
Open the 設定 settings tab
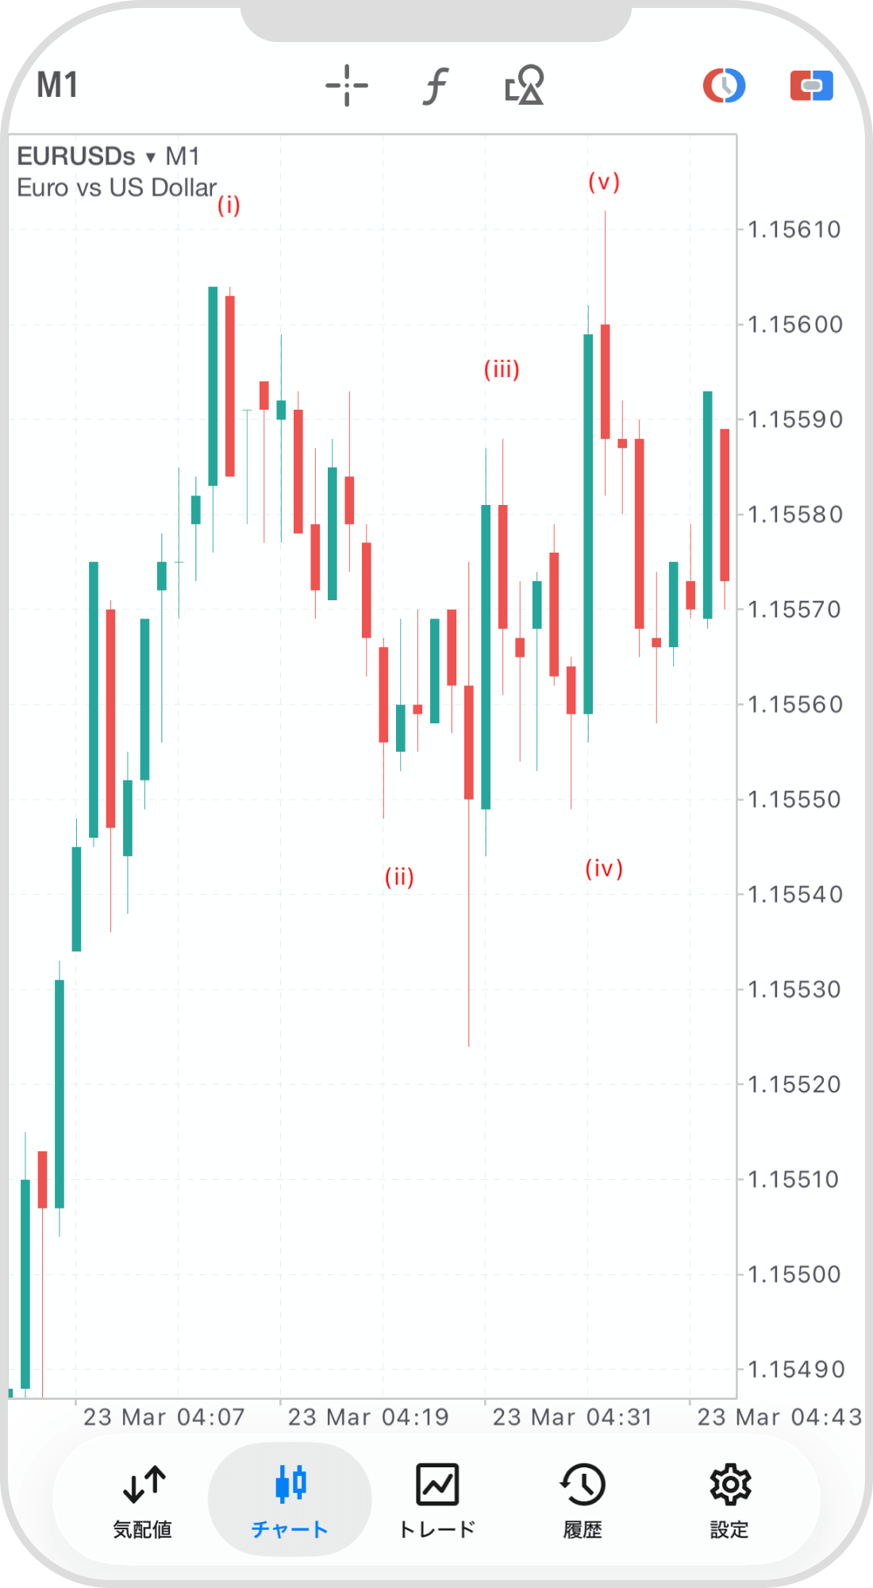pos(729,1499)
